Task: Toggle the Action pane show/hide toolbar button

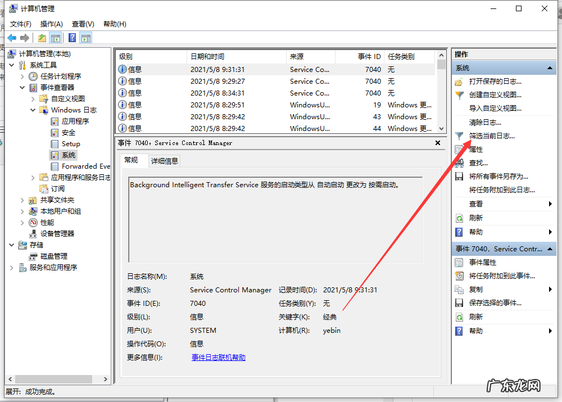Action: 85,38
